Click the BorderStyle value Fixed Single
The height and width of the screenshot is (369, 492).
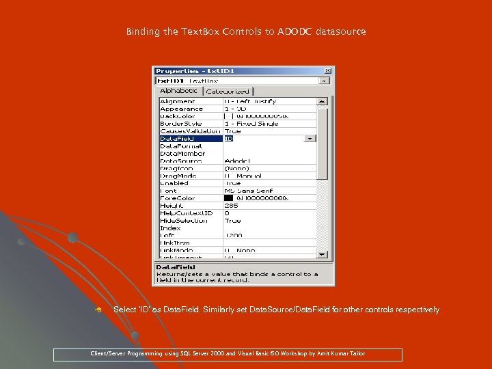[x=251, y=124]
